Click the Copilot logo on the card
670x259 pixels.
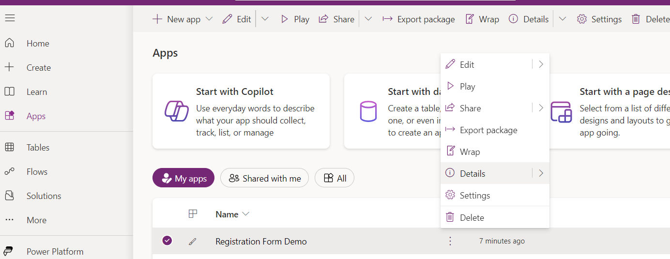pyautogui.click(x=177, y=111)
